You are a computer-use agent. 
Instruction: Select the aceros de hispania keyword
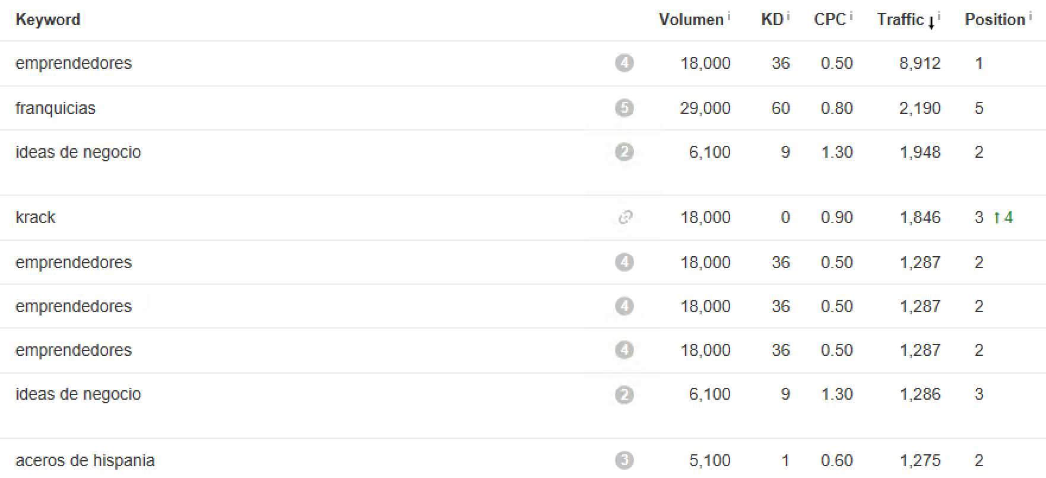pyautogui.click(x=85, y=460)
